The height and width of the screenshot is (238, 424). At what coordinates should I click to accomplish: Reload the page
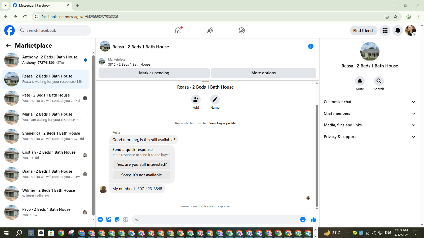[x=25, y=17]
